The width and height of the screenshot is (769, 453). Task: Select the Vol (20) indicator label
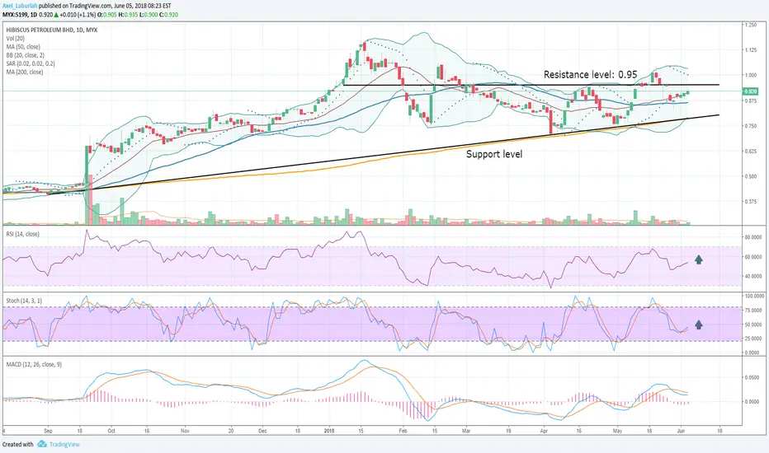tap(15, 38)
